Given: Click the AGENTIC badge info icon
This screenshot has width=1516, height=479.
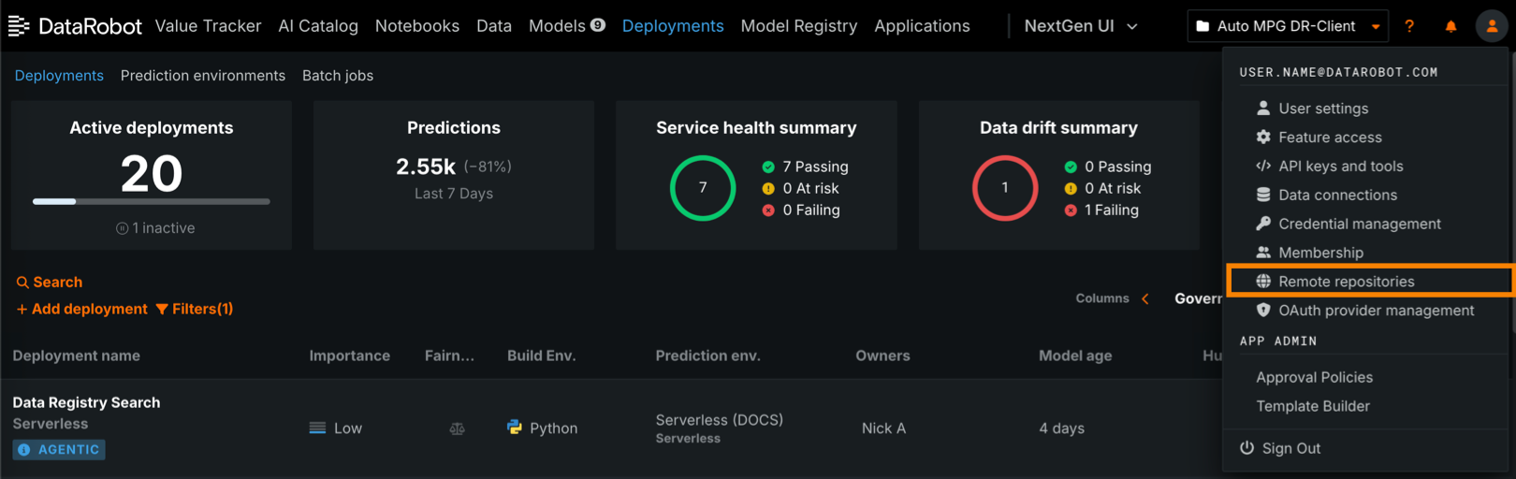Looking at the screenshot, I should (x=24, y=450).
